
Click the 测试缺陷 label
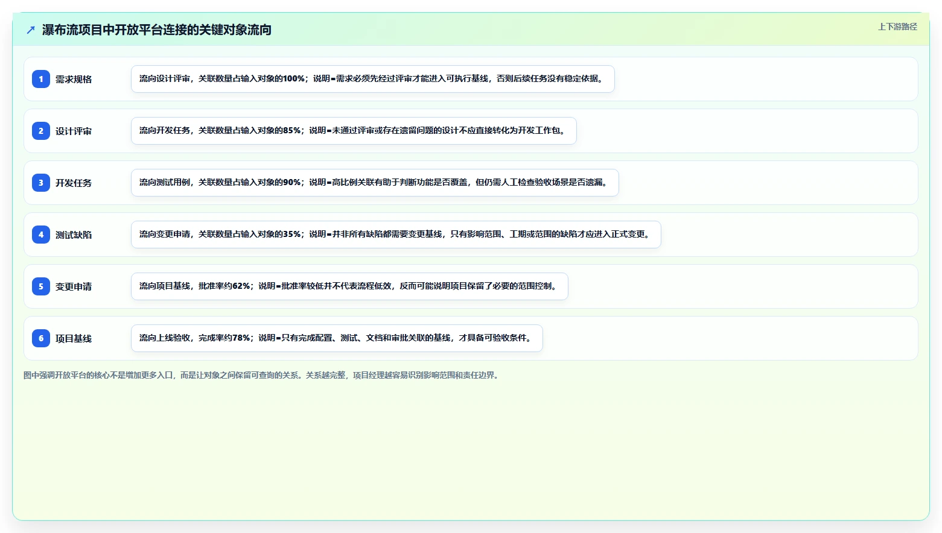tap(74, 235)
